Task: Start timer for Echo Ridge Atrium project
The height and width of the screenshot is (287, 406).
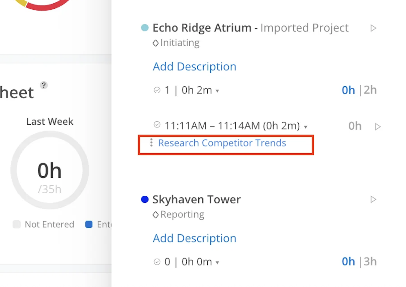Action: (x=374, y=28)
